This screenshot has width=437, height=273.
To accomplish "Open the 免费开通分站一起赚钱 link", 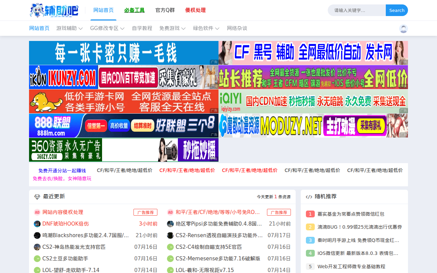I will [62, 171].
